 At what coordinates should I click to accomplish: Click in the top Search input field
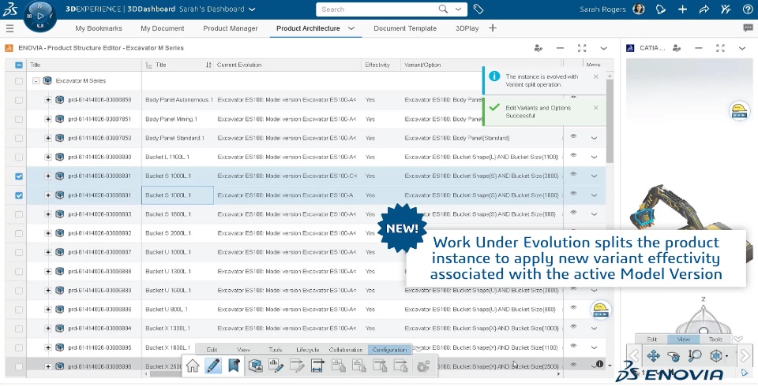coord(377,9)
